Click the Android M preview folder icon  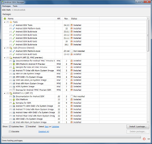point(11,58)
